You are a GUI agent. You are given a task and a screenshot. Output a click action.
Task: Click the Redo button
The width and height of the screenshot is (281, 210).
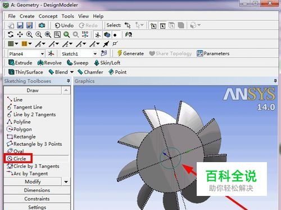click(x=88, y=25)
